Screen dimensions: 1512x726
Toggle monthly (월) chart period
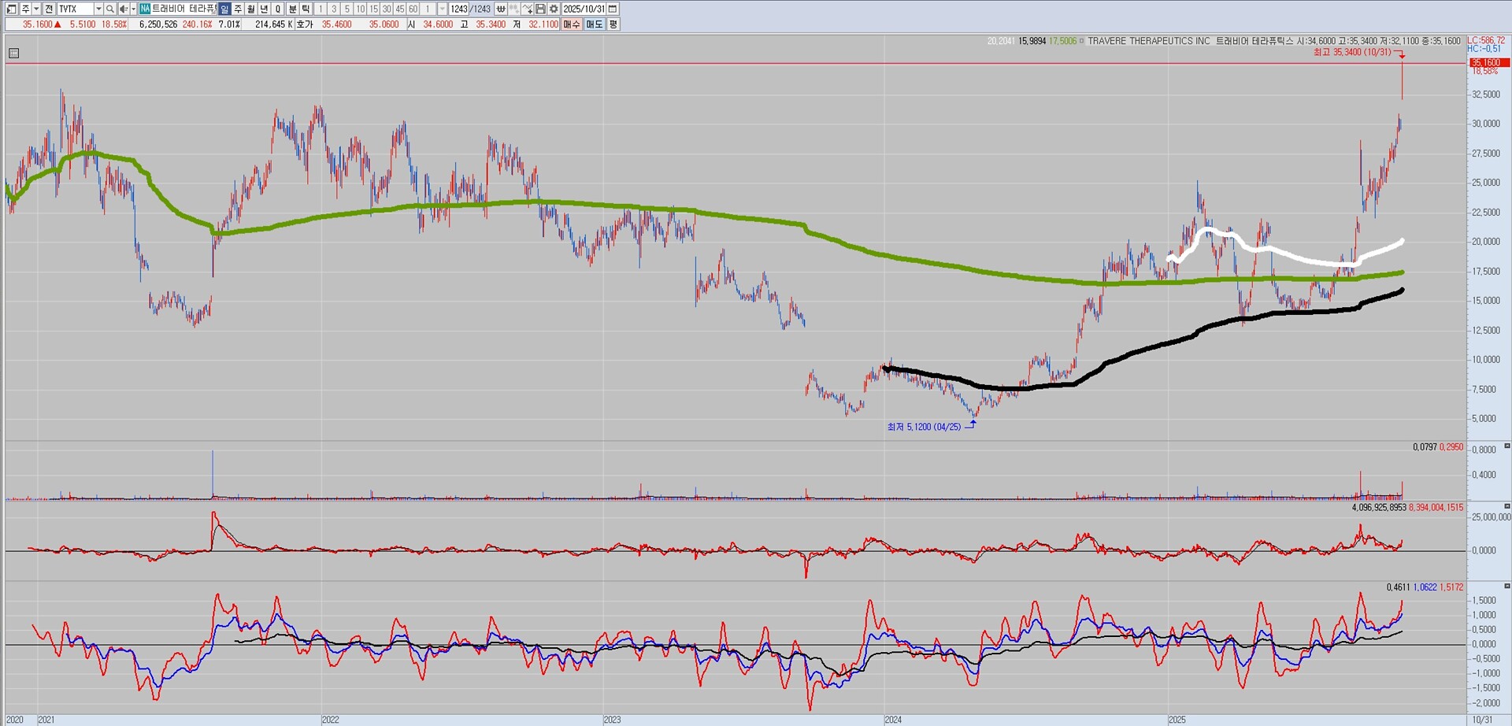point(250,9)
